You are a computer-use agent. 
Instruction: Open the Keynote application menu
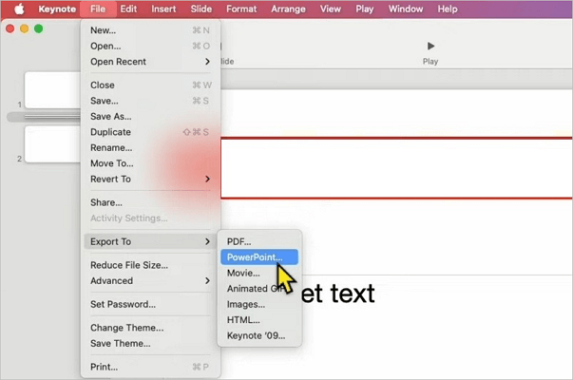pyautogui.click(x=57, y=9)
